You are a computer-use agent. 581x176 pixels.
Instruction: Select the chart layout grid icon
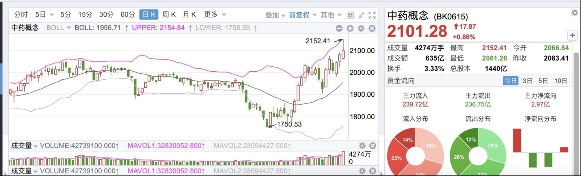pyautogui.click(x=350, y=15)
